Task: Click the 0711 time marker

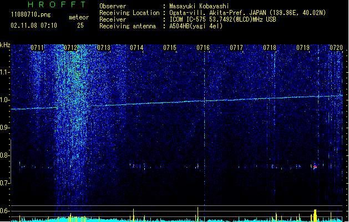Action: point(37,48)
